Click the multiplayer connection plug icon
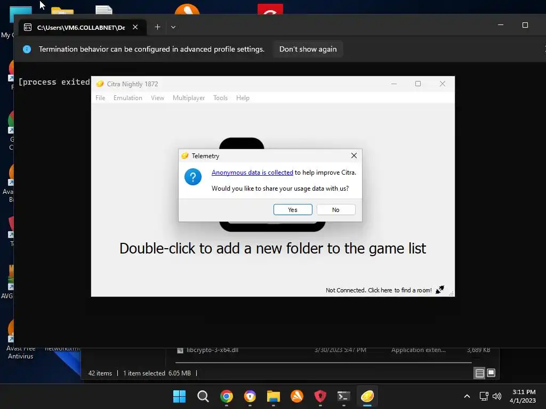 coord(440,290)
